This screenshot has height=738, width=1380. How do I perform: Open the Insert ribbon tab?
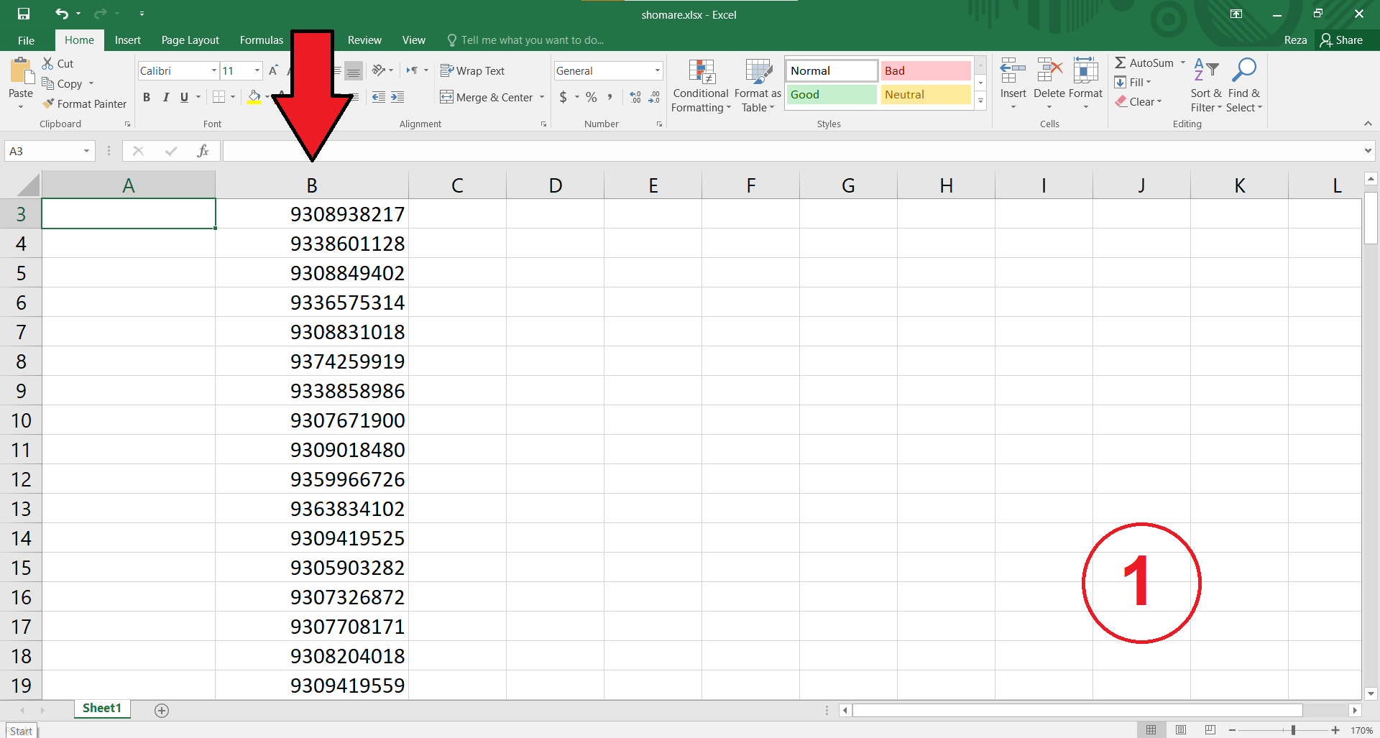pyautogui.click(x=127, y=40)
